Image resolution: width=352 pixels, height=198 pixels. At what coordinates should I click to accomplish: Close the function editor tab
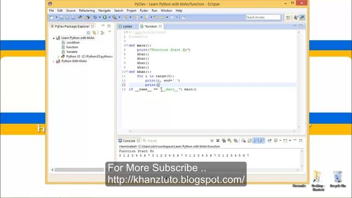click(160, 26)
